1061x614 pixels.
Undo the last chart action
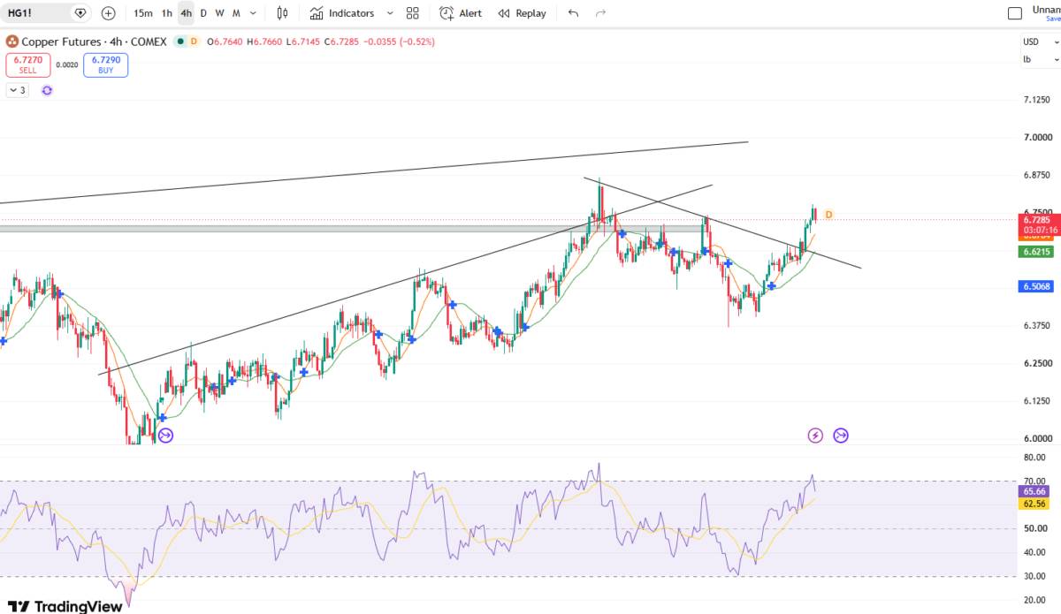574,13
